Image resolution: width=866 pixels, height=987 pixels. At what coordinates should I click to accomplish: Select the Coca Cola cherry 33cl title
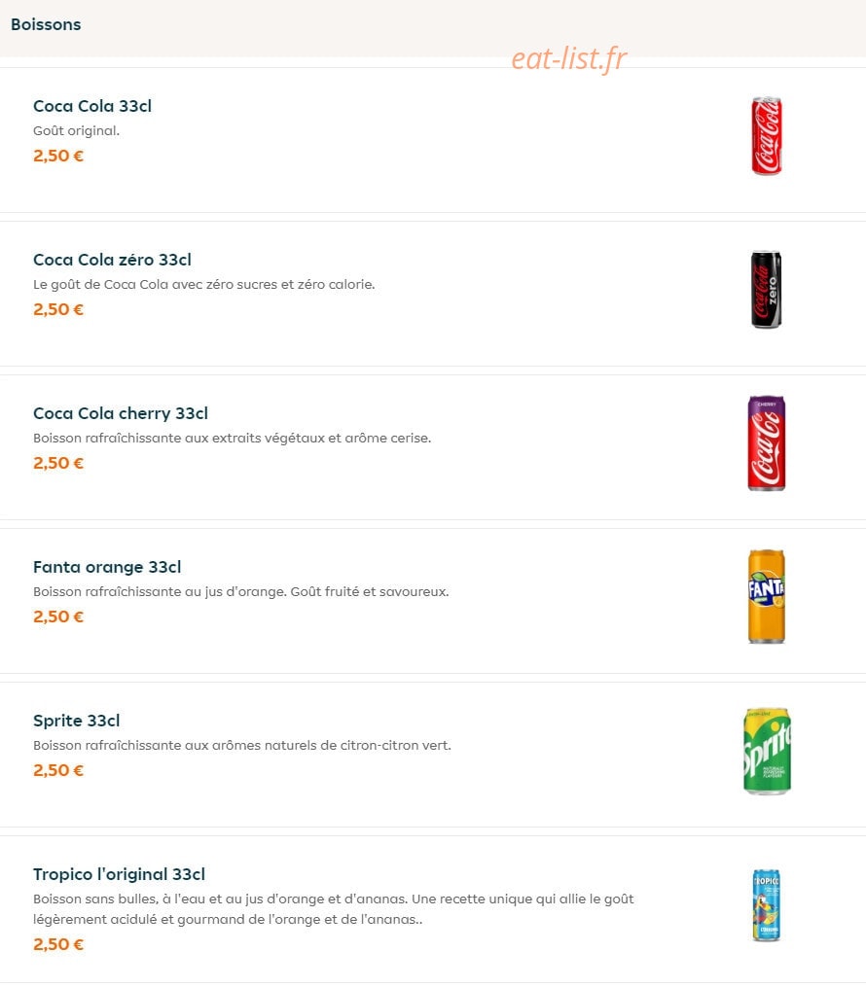[121, 413]
